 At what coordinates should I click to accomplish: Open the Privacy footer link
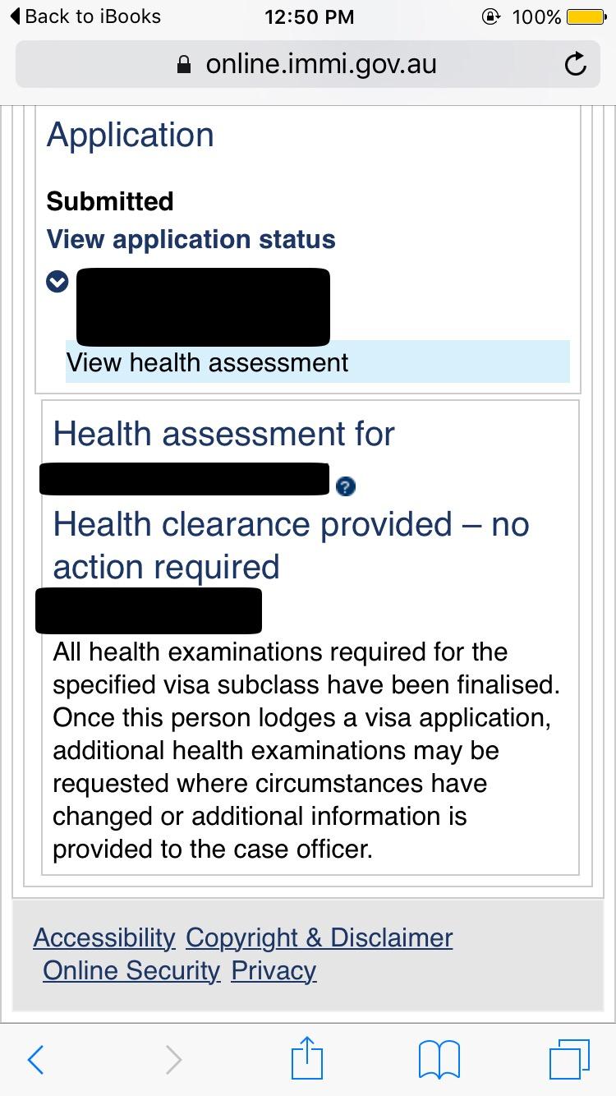[x=274, y=970]
